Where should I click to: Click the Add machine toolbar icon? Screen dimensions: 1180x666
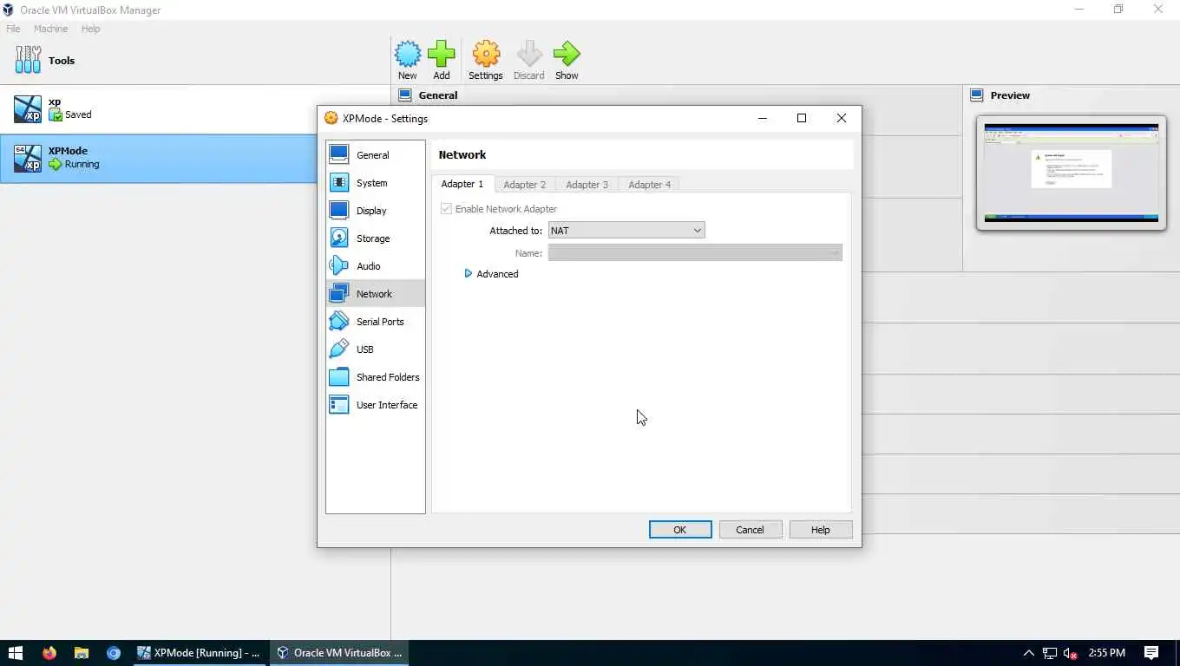[x=441, y=60]
